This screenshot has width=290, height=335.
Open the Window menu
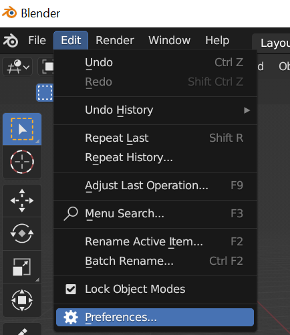click(169, 40)
